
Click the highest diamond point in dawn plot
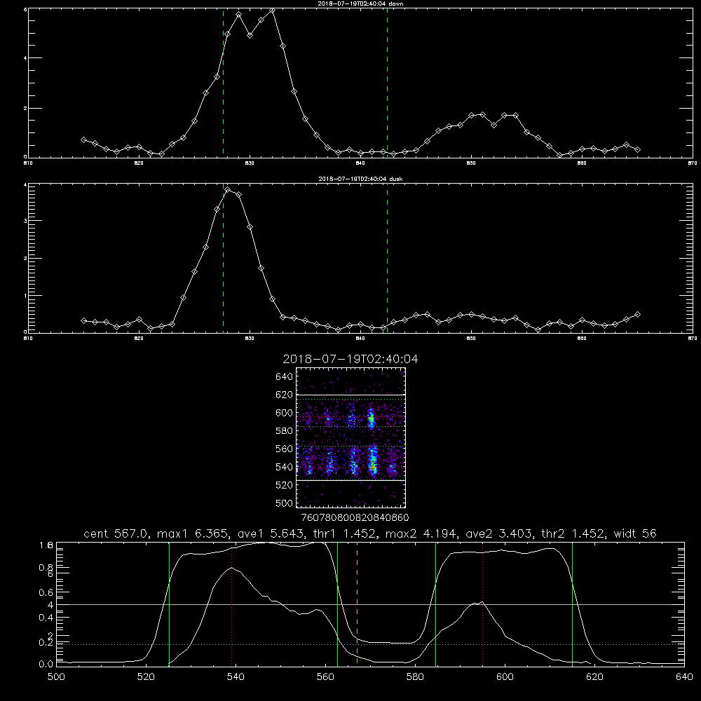tap(272, 11)
